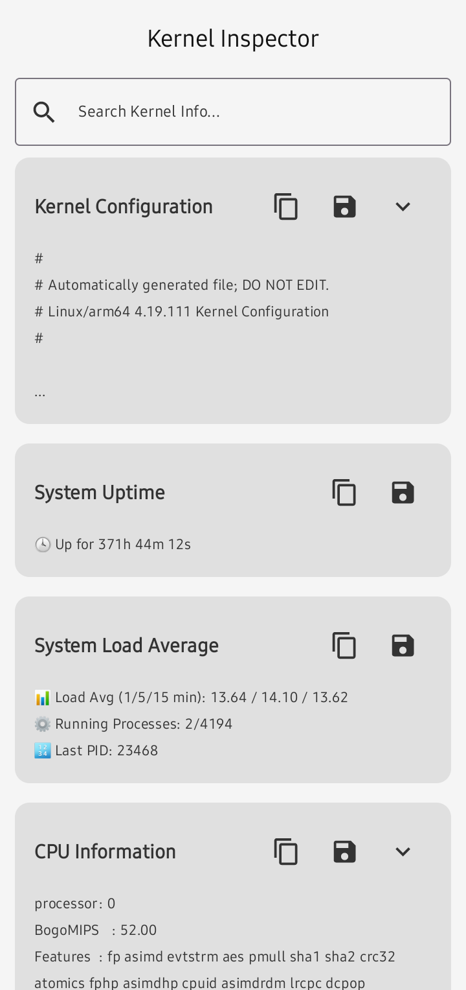
Task: Tap the Kernel Inspector title
Action: tap(233, 39)
